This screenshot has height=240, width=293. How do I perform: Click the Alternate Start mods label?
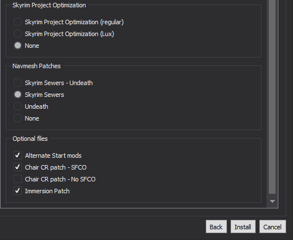click(53, 155)
